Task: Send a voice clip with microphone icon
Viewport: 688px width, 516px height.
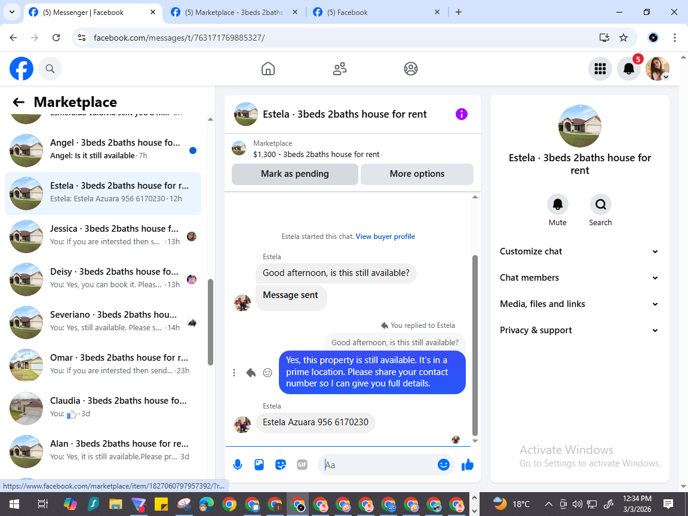Action: [237, 465]
